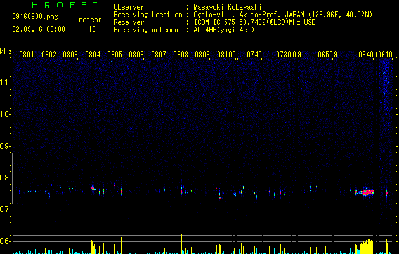Click the 0.7 kHz axis label

tap(5, 210)
